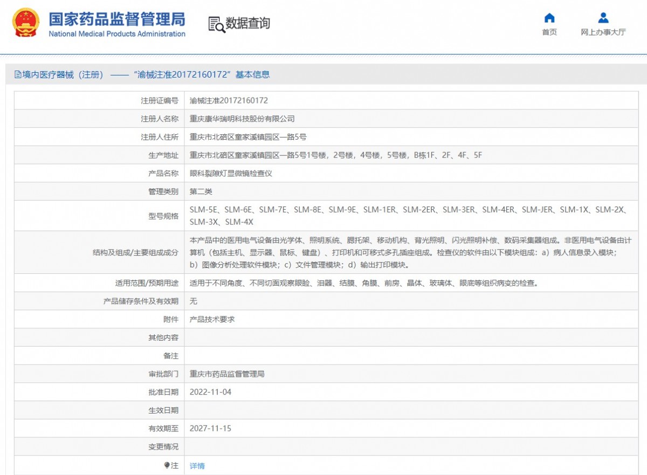Open the 详情 link
The image size is (647, 475).
(x=197, y=466)
